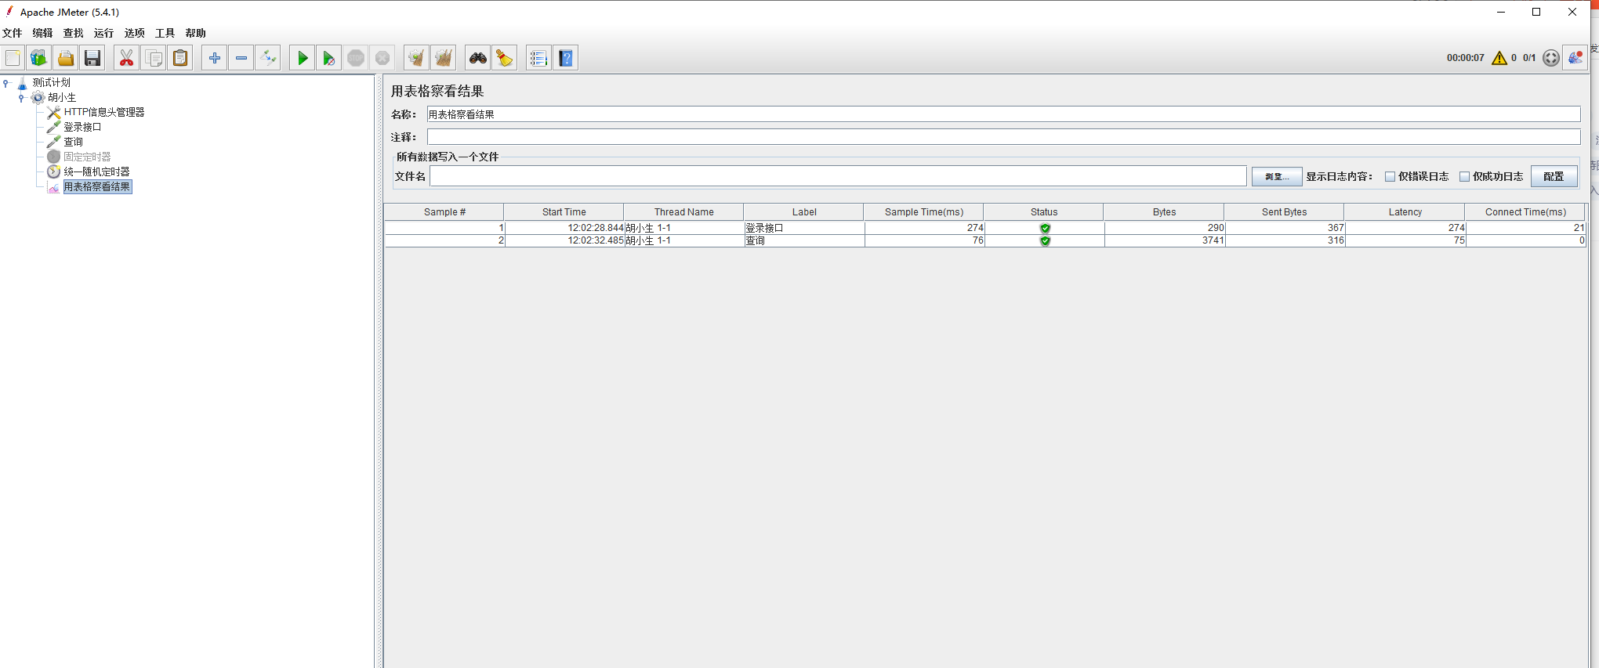Click the New test plan icon
This screenshot has width=1599, height=668.
[x=13, y=58]
